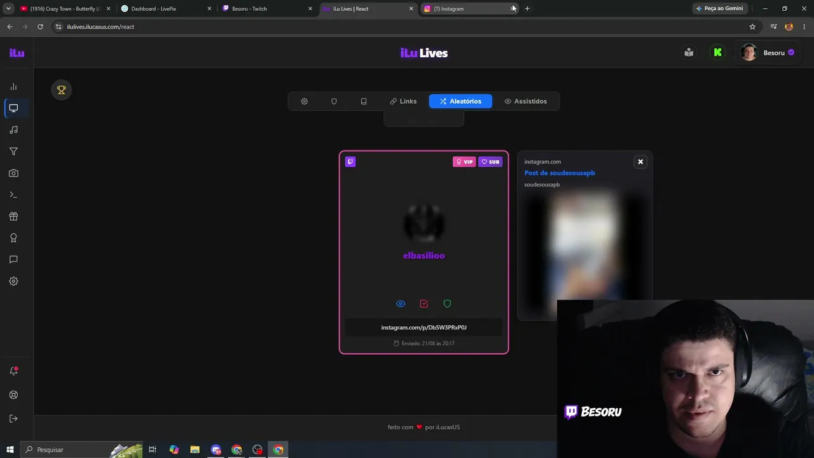Close the Instagram preview panel
This screenshot has width=814, height=458.
[640, 162]
